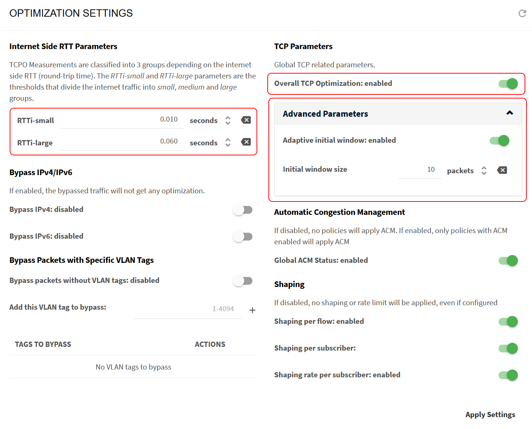Clear the RTTi-large value
This screenshot has height=429, width=532.
(x=246, y=142)
